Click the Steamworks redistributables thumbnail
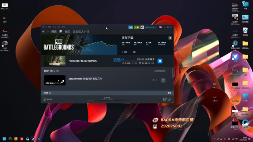Viewport: 253px width, 142px height. [55, 80]
